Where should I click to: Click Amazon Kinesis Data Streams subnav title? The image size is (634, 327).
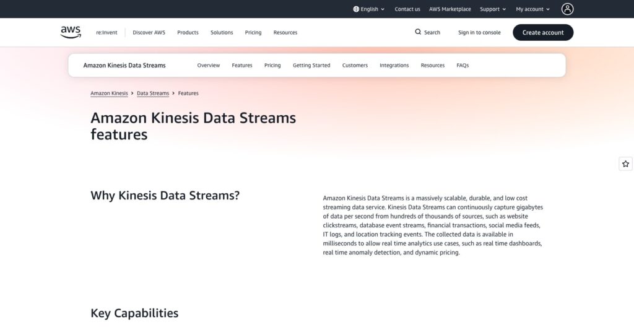(124, 65)
